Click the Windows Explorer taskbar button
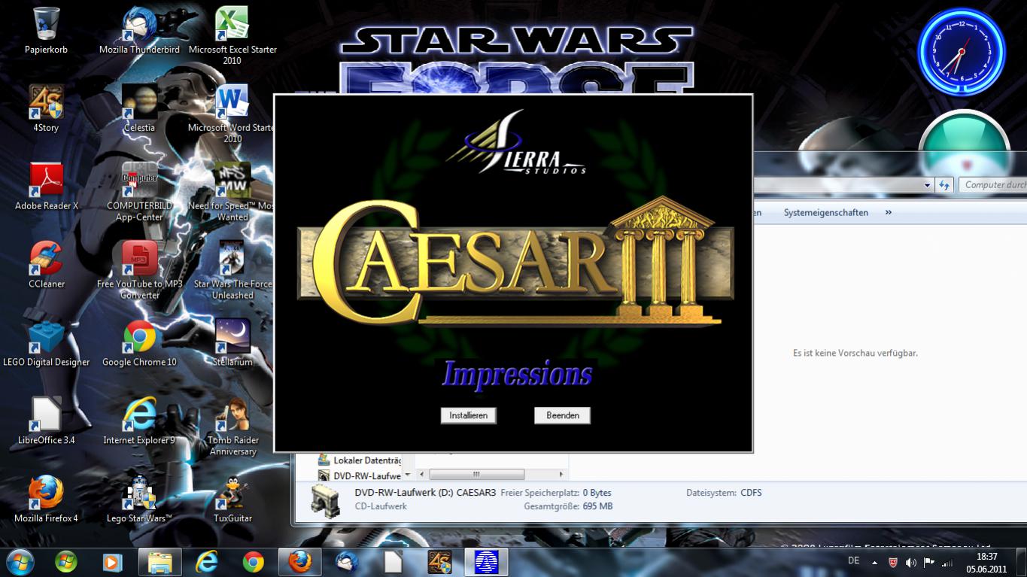The width and height of the screenshot is (1027, 577). click(x=160, y=562)
